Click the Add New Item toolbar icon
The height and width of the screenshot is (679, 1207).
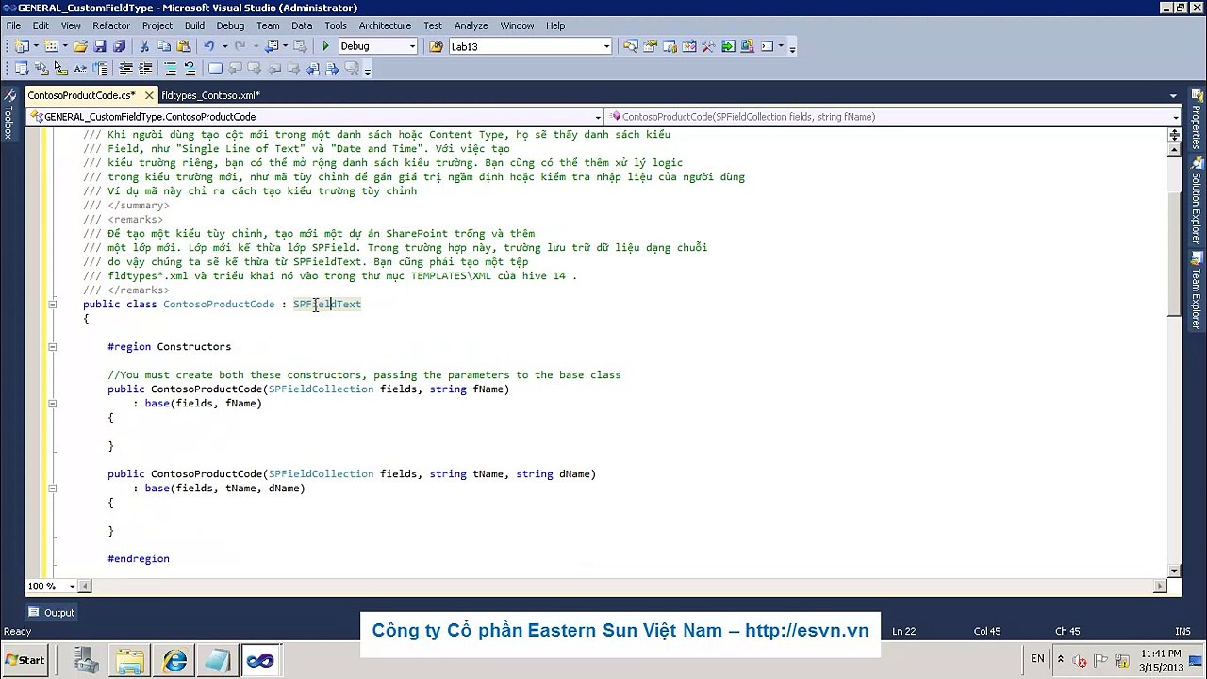50,46
